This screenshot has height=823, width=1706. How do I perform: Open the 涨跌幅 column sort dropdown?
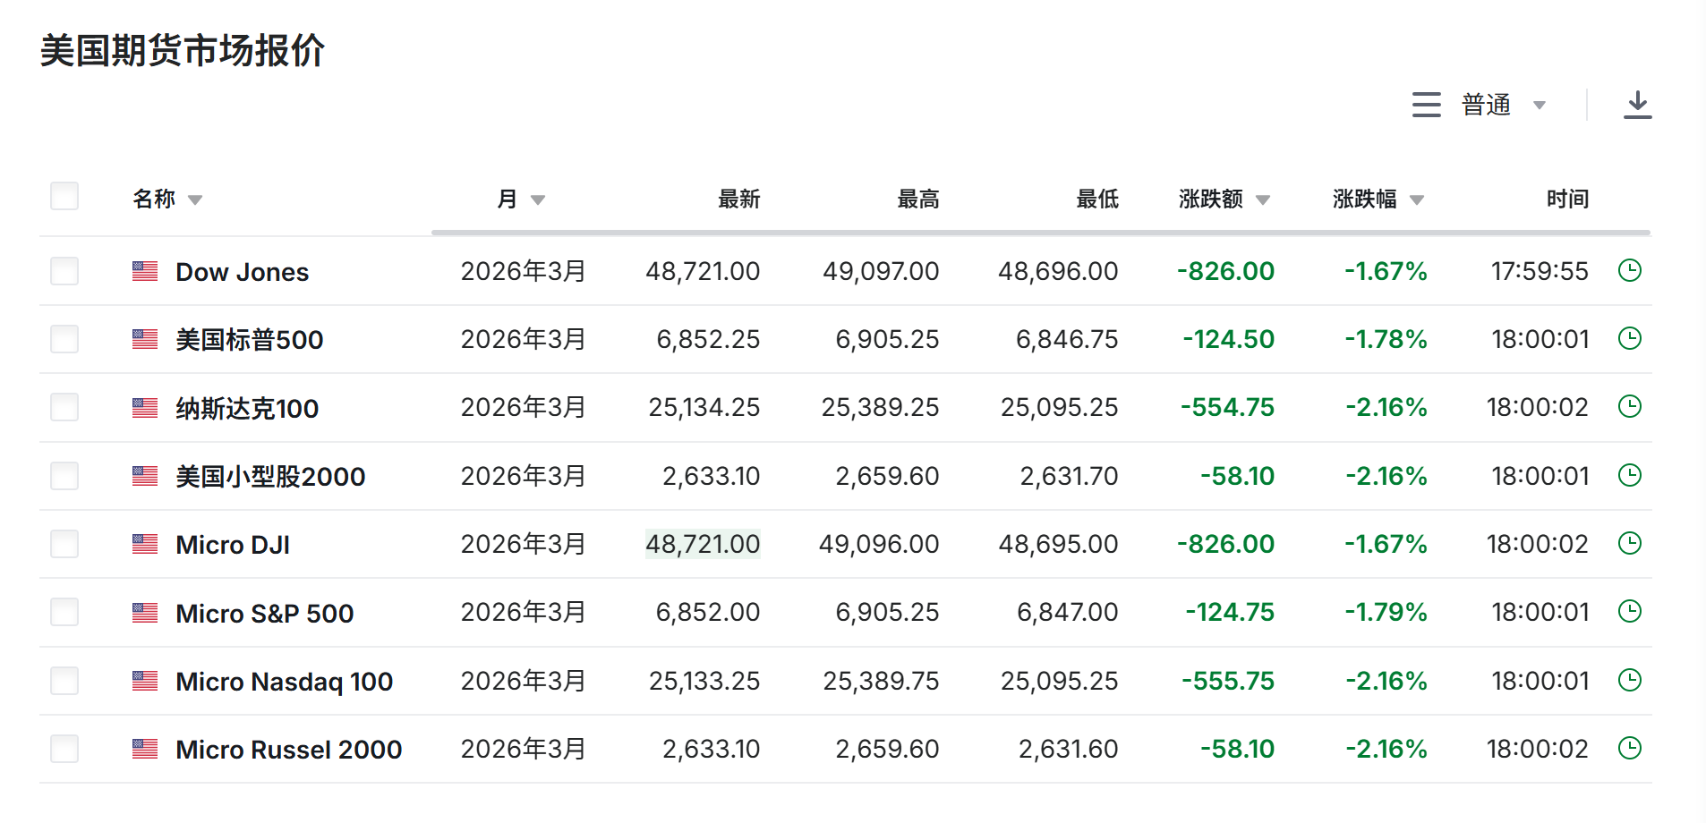click(x=1417, y=199)
